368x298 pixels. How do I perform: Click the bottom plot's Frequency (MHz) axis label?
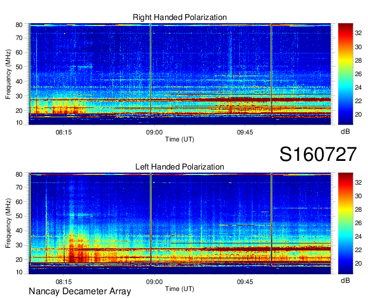(8, 223)
